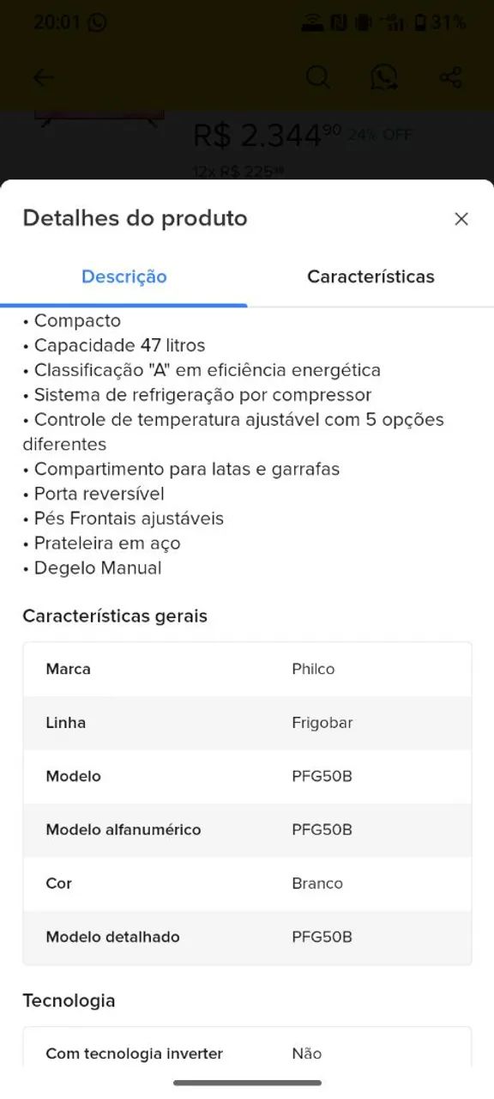Tap the Com tecnologia inverter row
This screenshot has height=1099, width=494.
pyautogui.click(x=247, y=1053)
